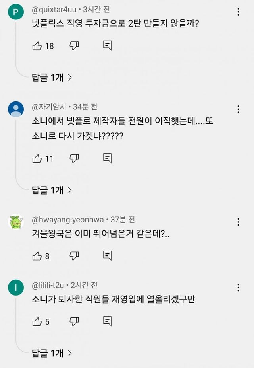Reply to @quixtar4uu's comment
This screenshot has width=254, height=368.
(x=107, y=46)
